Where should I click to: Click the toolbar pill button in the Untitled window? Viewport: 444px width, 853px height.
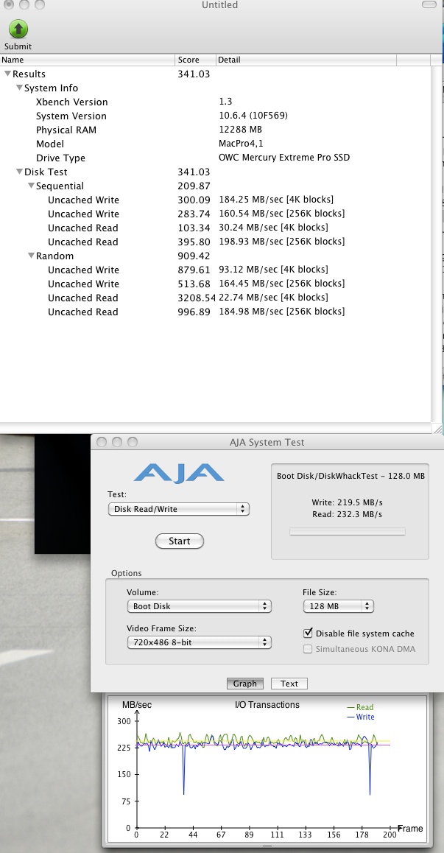pos(429,4)
